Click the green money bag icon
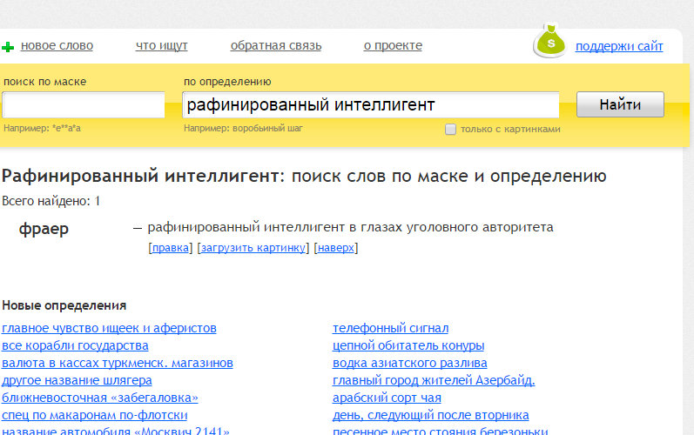Screen dimensions: 694x435 pos(550,42)
